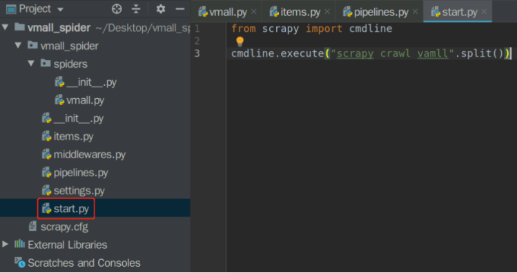
Task: Hide the Project panel with minus icon
Action: pyautogui.click(x=180, y=9)
